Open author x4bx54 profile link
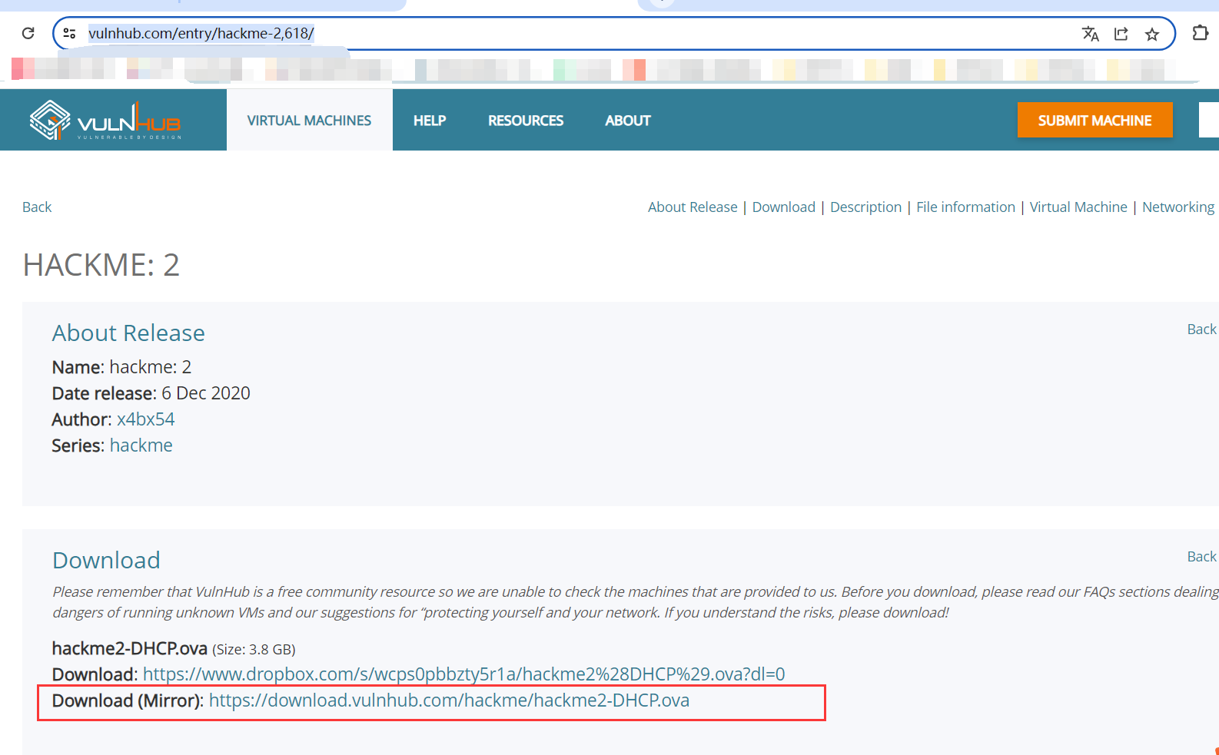This screenshot has height=755, width=1219. (146, 419)
